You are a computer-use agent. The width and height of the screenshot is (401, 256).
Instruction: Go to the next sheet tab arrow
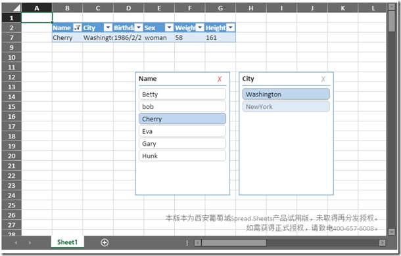[x=30, y=242]
